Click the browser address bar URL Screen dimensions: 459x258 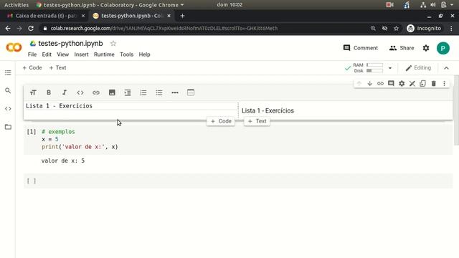(164, 29)
